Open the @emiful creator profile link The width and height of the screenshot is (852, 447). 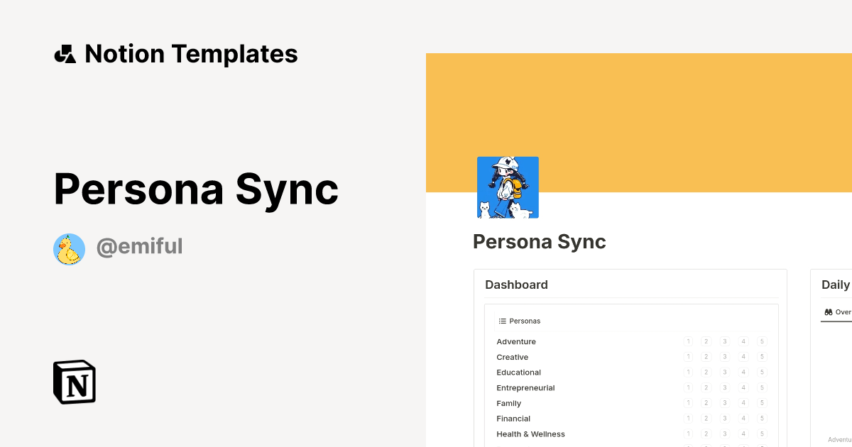click(139, 246)
